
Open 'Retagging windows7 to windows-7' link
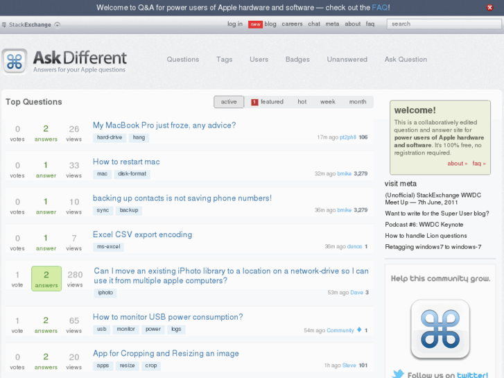click(x=433, y=247)
